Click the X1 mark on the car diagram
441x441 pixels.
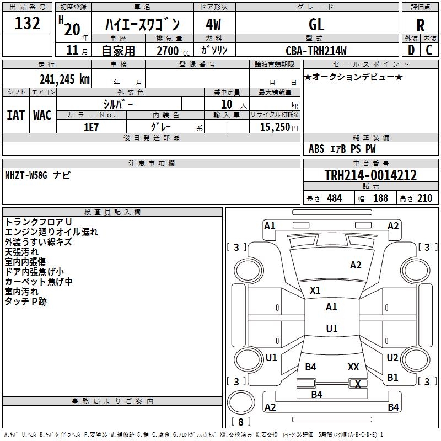click(x=315, y=291)
